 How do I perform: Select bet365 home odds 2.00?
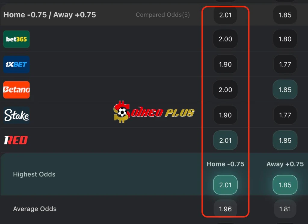click(225, 39)
